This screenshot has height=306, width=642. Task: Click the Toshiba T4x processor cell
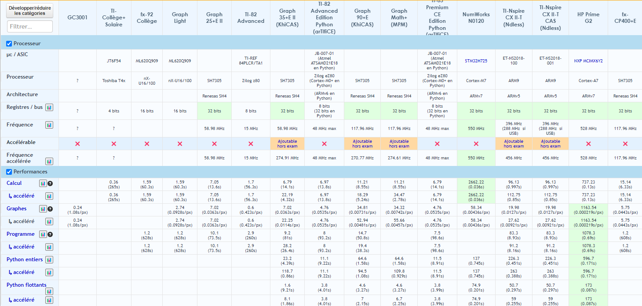pos(113,81)
